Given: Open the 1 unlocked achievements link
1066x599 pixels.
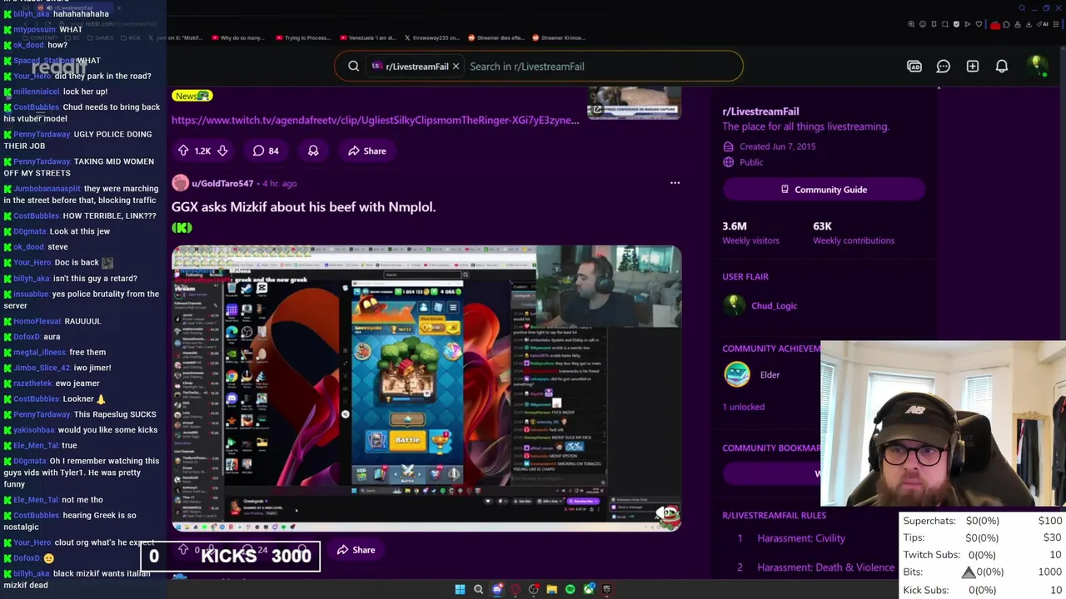Looking at the screenshot, I should click(x=743, y=407).
